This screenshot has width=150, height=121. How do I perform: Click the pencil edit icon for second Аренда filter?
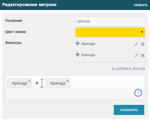click(136, 55)
